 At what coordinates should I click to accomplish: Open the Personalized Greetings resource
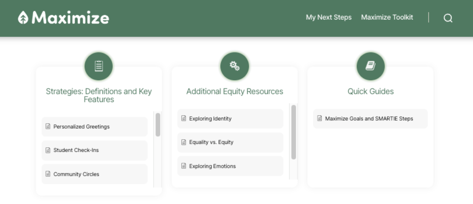tap(94, 127)
